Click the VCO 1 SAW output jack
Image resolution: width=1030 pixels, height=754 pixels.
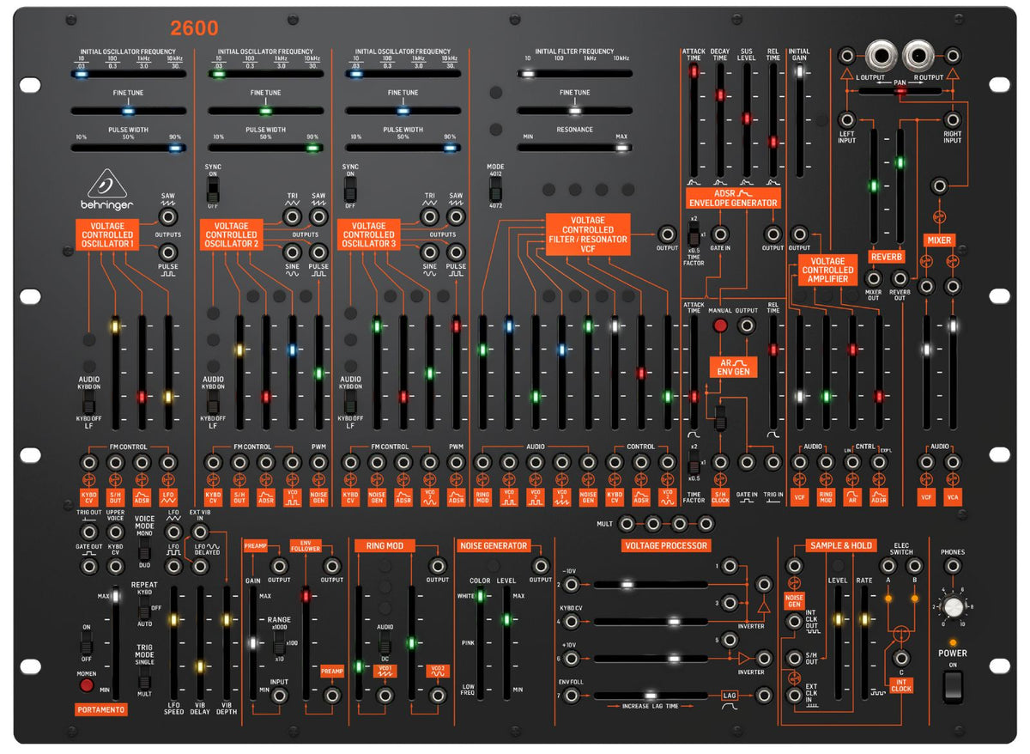(x=168, y=216)
